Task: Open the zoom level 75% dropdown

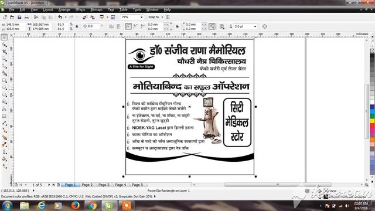Action: click(141, 17)
